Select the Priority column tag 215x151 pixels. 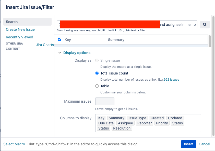162,123
